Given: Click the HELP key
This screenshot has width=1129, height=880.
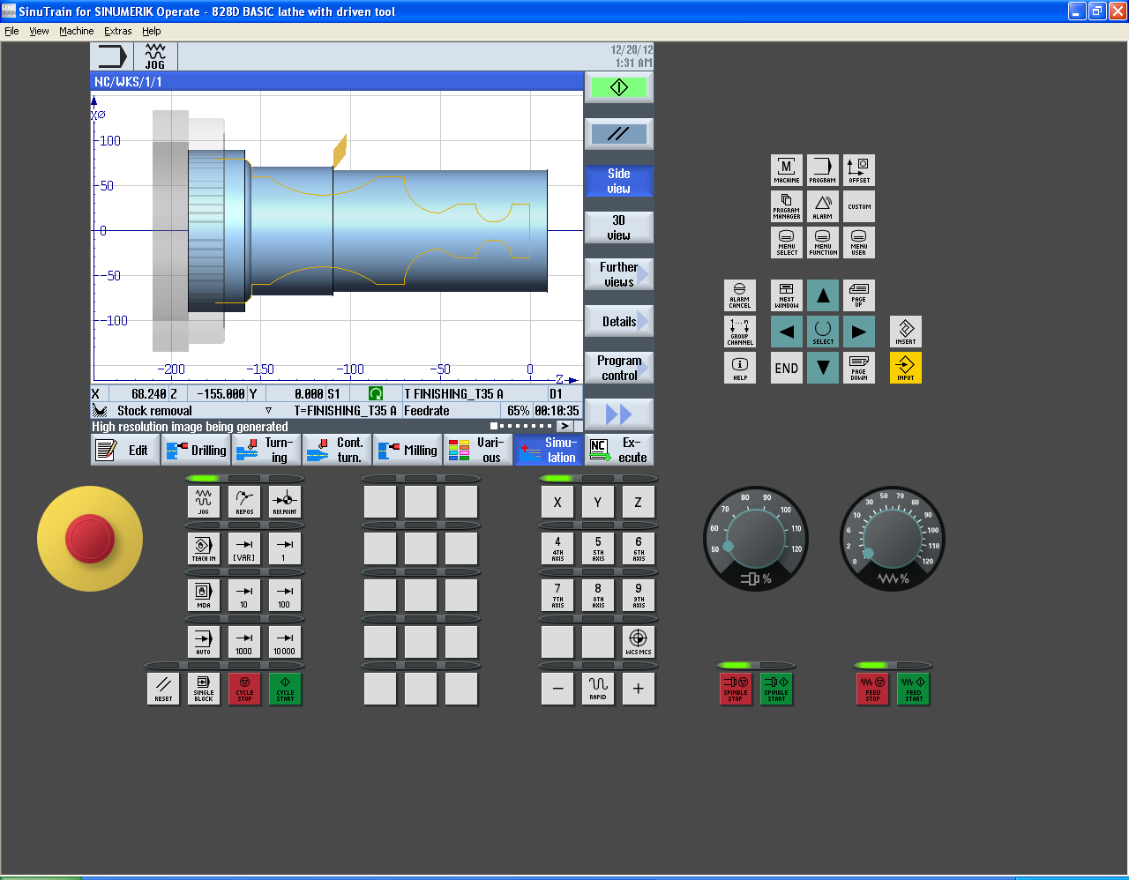Looking at the screenshot, I should click(x=740, y=368).
